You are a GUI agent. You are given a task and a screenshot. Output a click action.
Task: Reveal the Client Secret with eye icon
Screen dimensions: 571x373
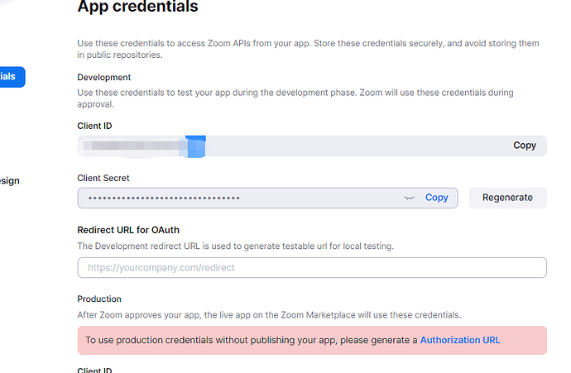coord(408,198)
